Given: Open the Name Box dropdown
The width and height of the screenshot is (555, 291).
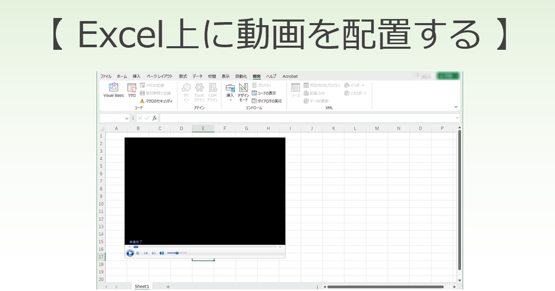Looking at the screenshot, I should pos(127,118).
